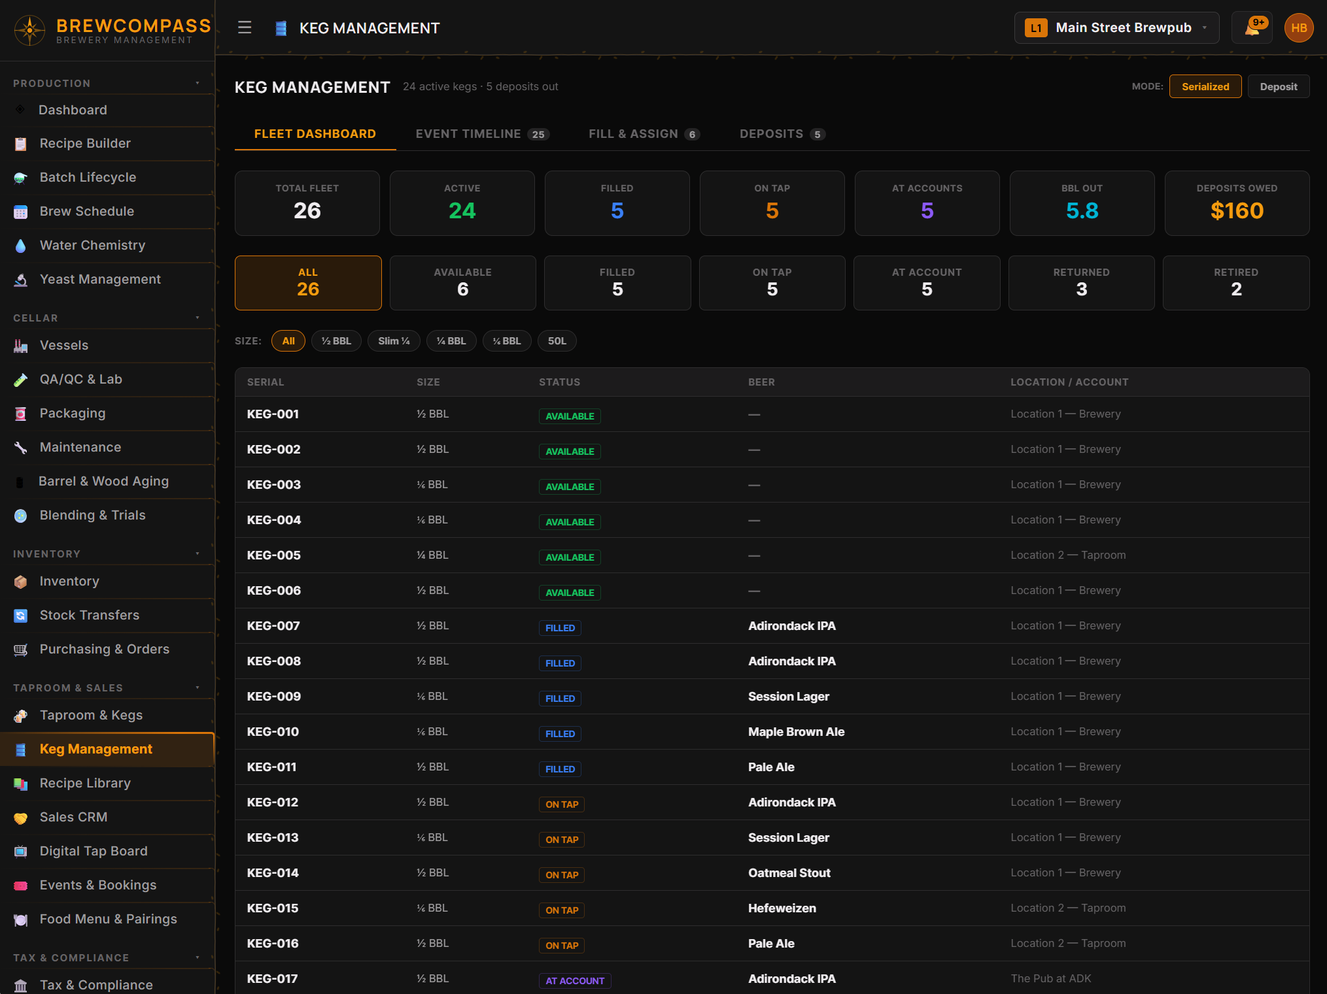Click the AVAILABLE badge on KEG-005
This screenshot has width=1327, height=994.
[570, 557]
